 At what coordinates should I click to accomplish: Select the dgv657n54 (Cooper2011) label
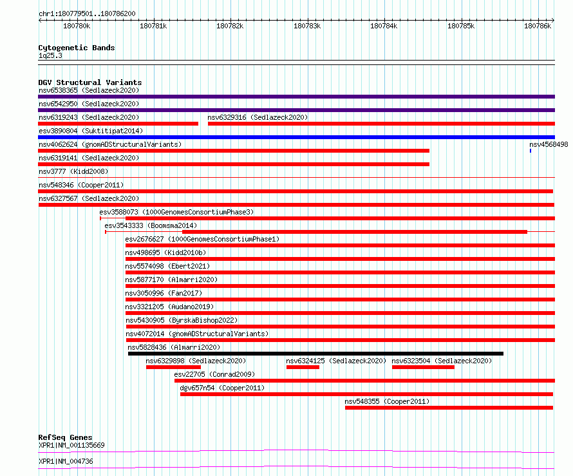coord(222,388)
